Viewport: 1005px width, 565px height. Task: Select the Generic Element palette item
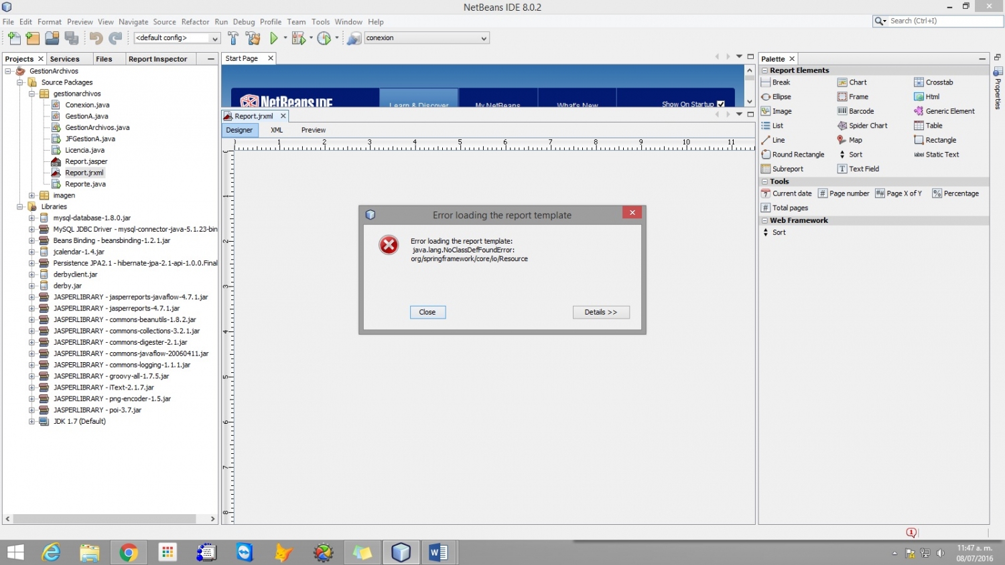(x=945, y=111)
